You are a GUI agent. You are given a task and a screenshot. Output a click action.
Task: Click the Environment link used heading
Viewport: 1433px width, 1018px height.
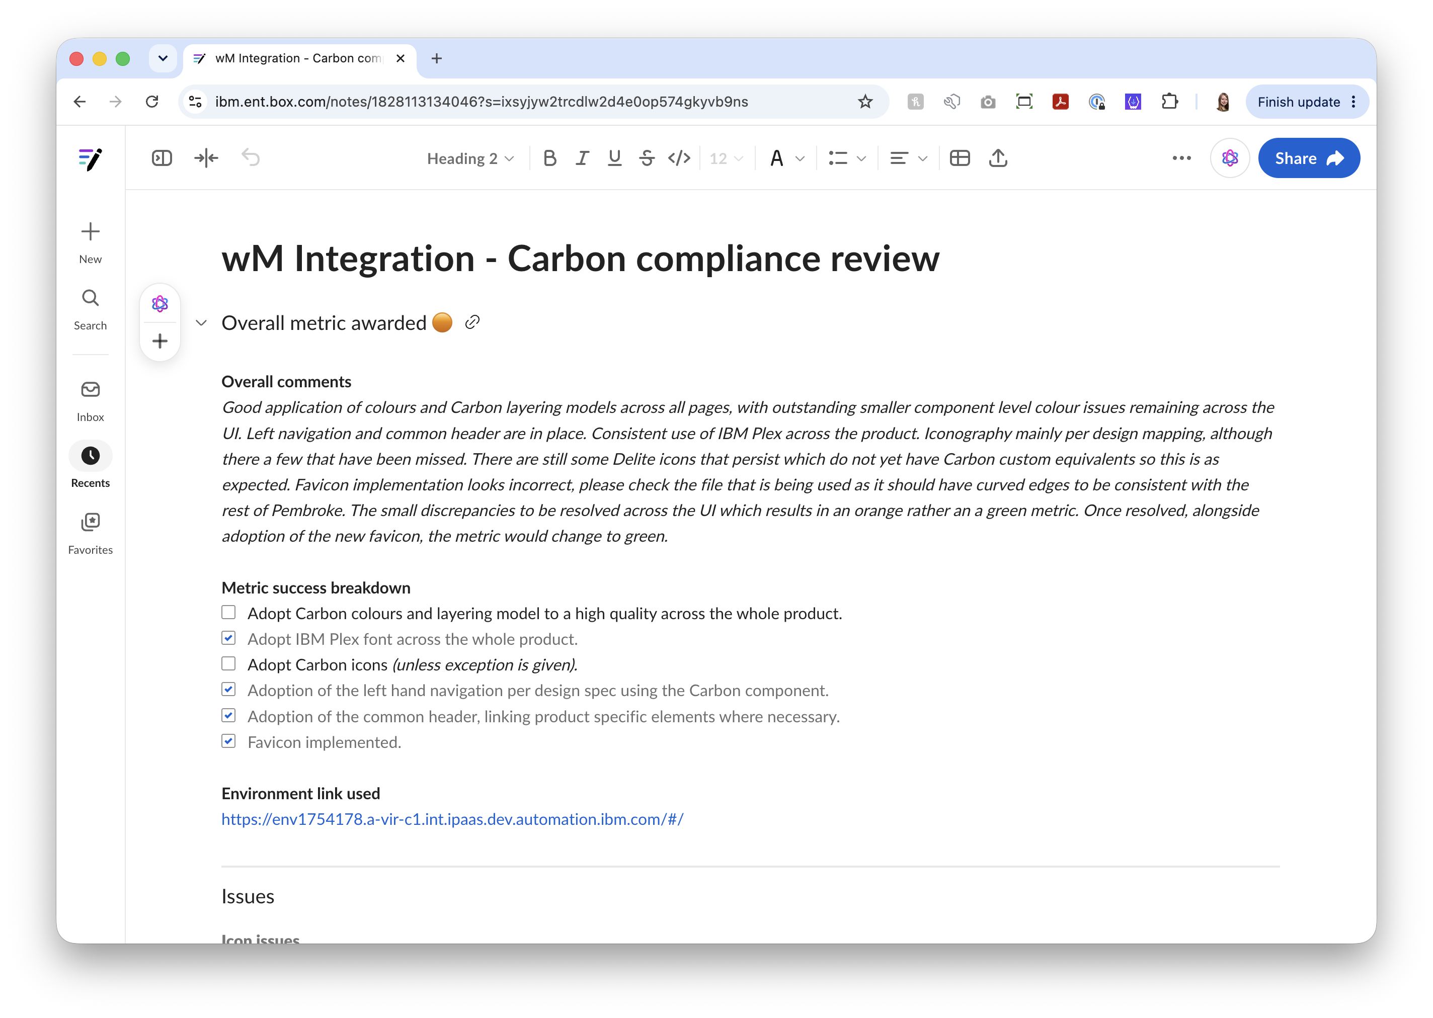click(x=300, y=793)
